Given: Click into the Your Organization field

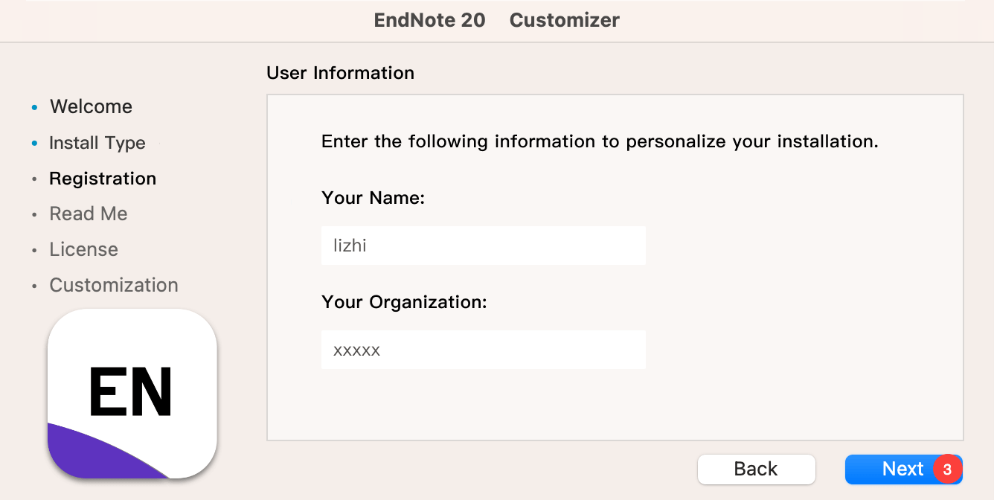Looking at the screenshot, I should (483, 350).
